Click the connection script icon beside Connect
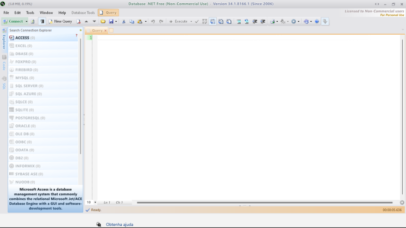Screen dimensions: 406x228 [x=33, y=22]
